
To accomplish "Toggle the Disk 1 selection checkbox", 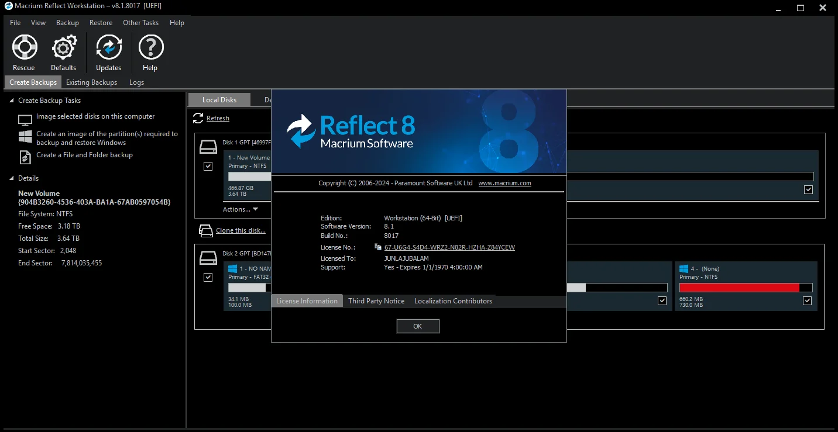I will click(208, 166).
